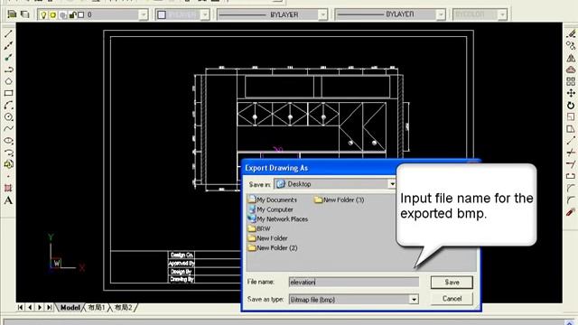Select the Array tool
This screenshot has height=325, width=578.
pyautogui.click(x=571, y=81)
